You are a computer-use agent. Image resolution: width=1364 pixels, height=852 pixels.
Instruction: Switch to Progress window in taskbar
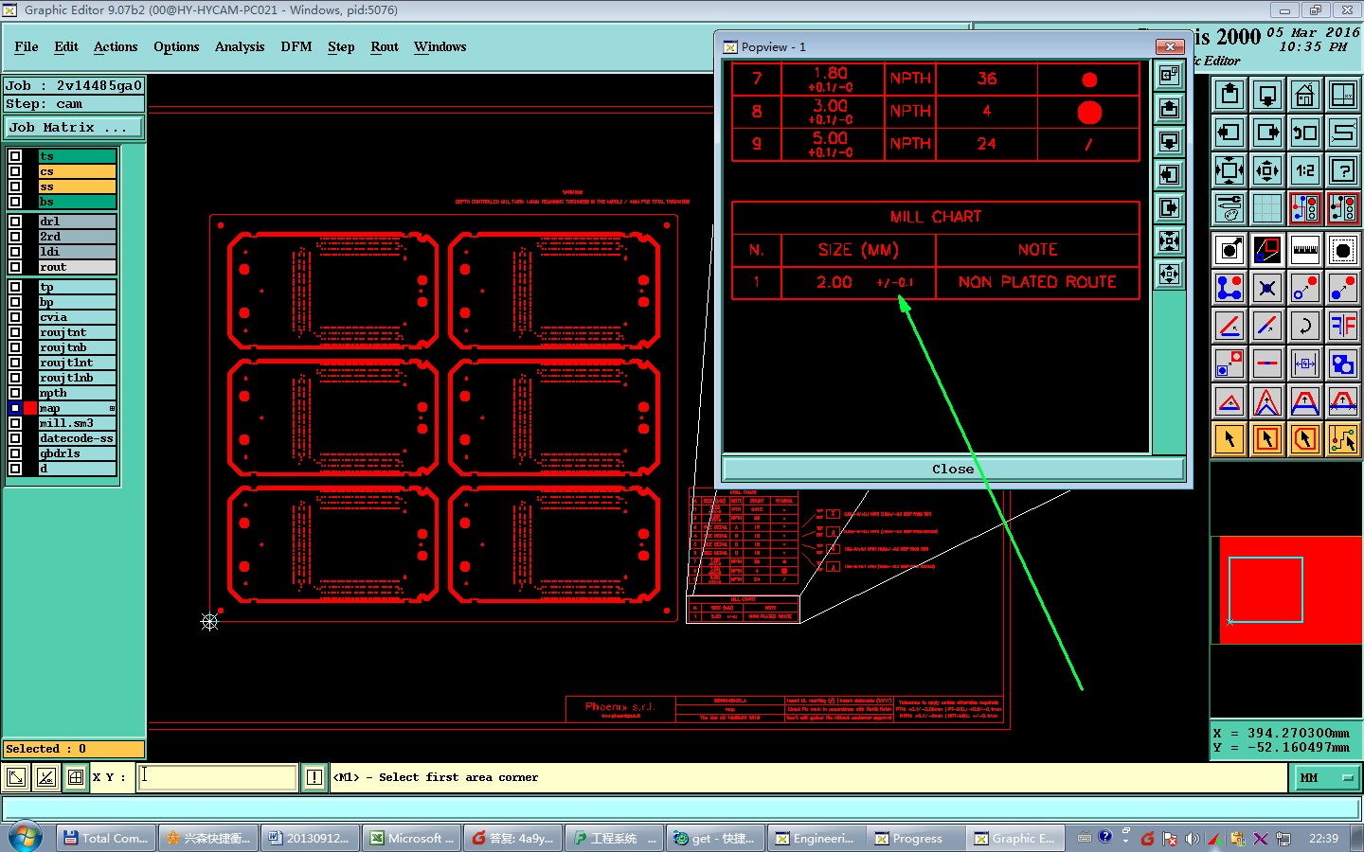[x=915, y=838]
